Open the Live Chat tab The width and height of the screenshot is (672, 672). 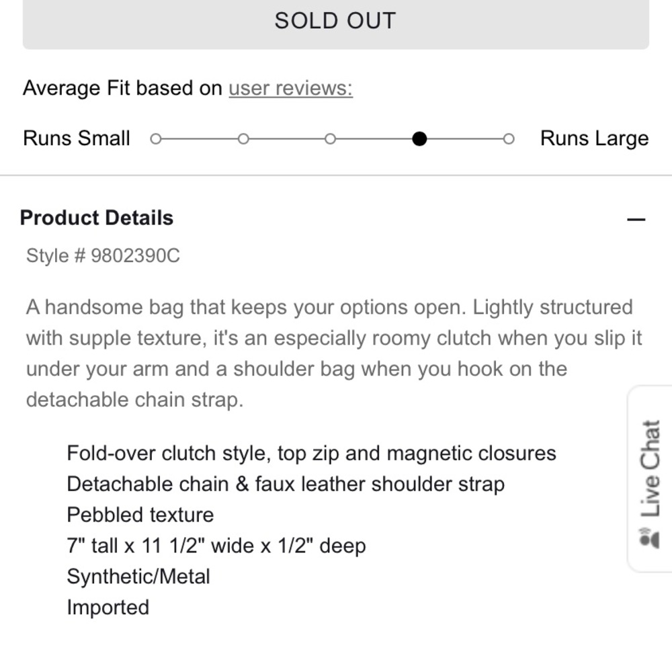click(x=650, y=478)
